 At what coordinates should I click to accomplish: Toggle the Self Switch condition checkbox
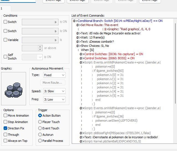[6, 57]
